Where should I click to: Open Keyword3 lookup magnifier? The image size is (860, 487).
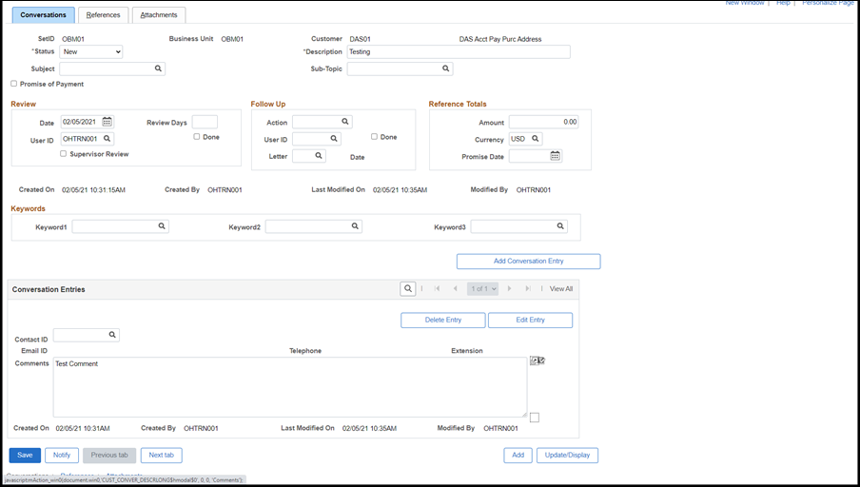click(560, 226)
